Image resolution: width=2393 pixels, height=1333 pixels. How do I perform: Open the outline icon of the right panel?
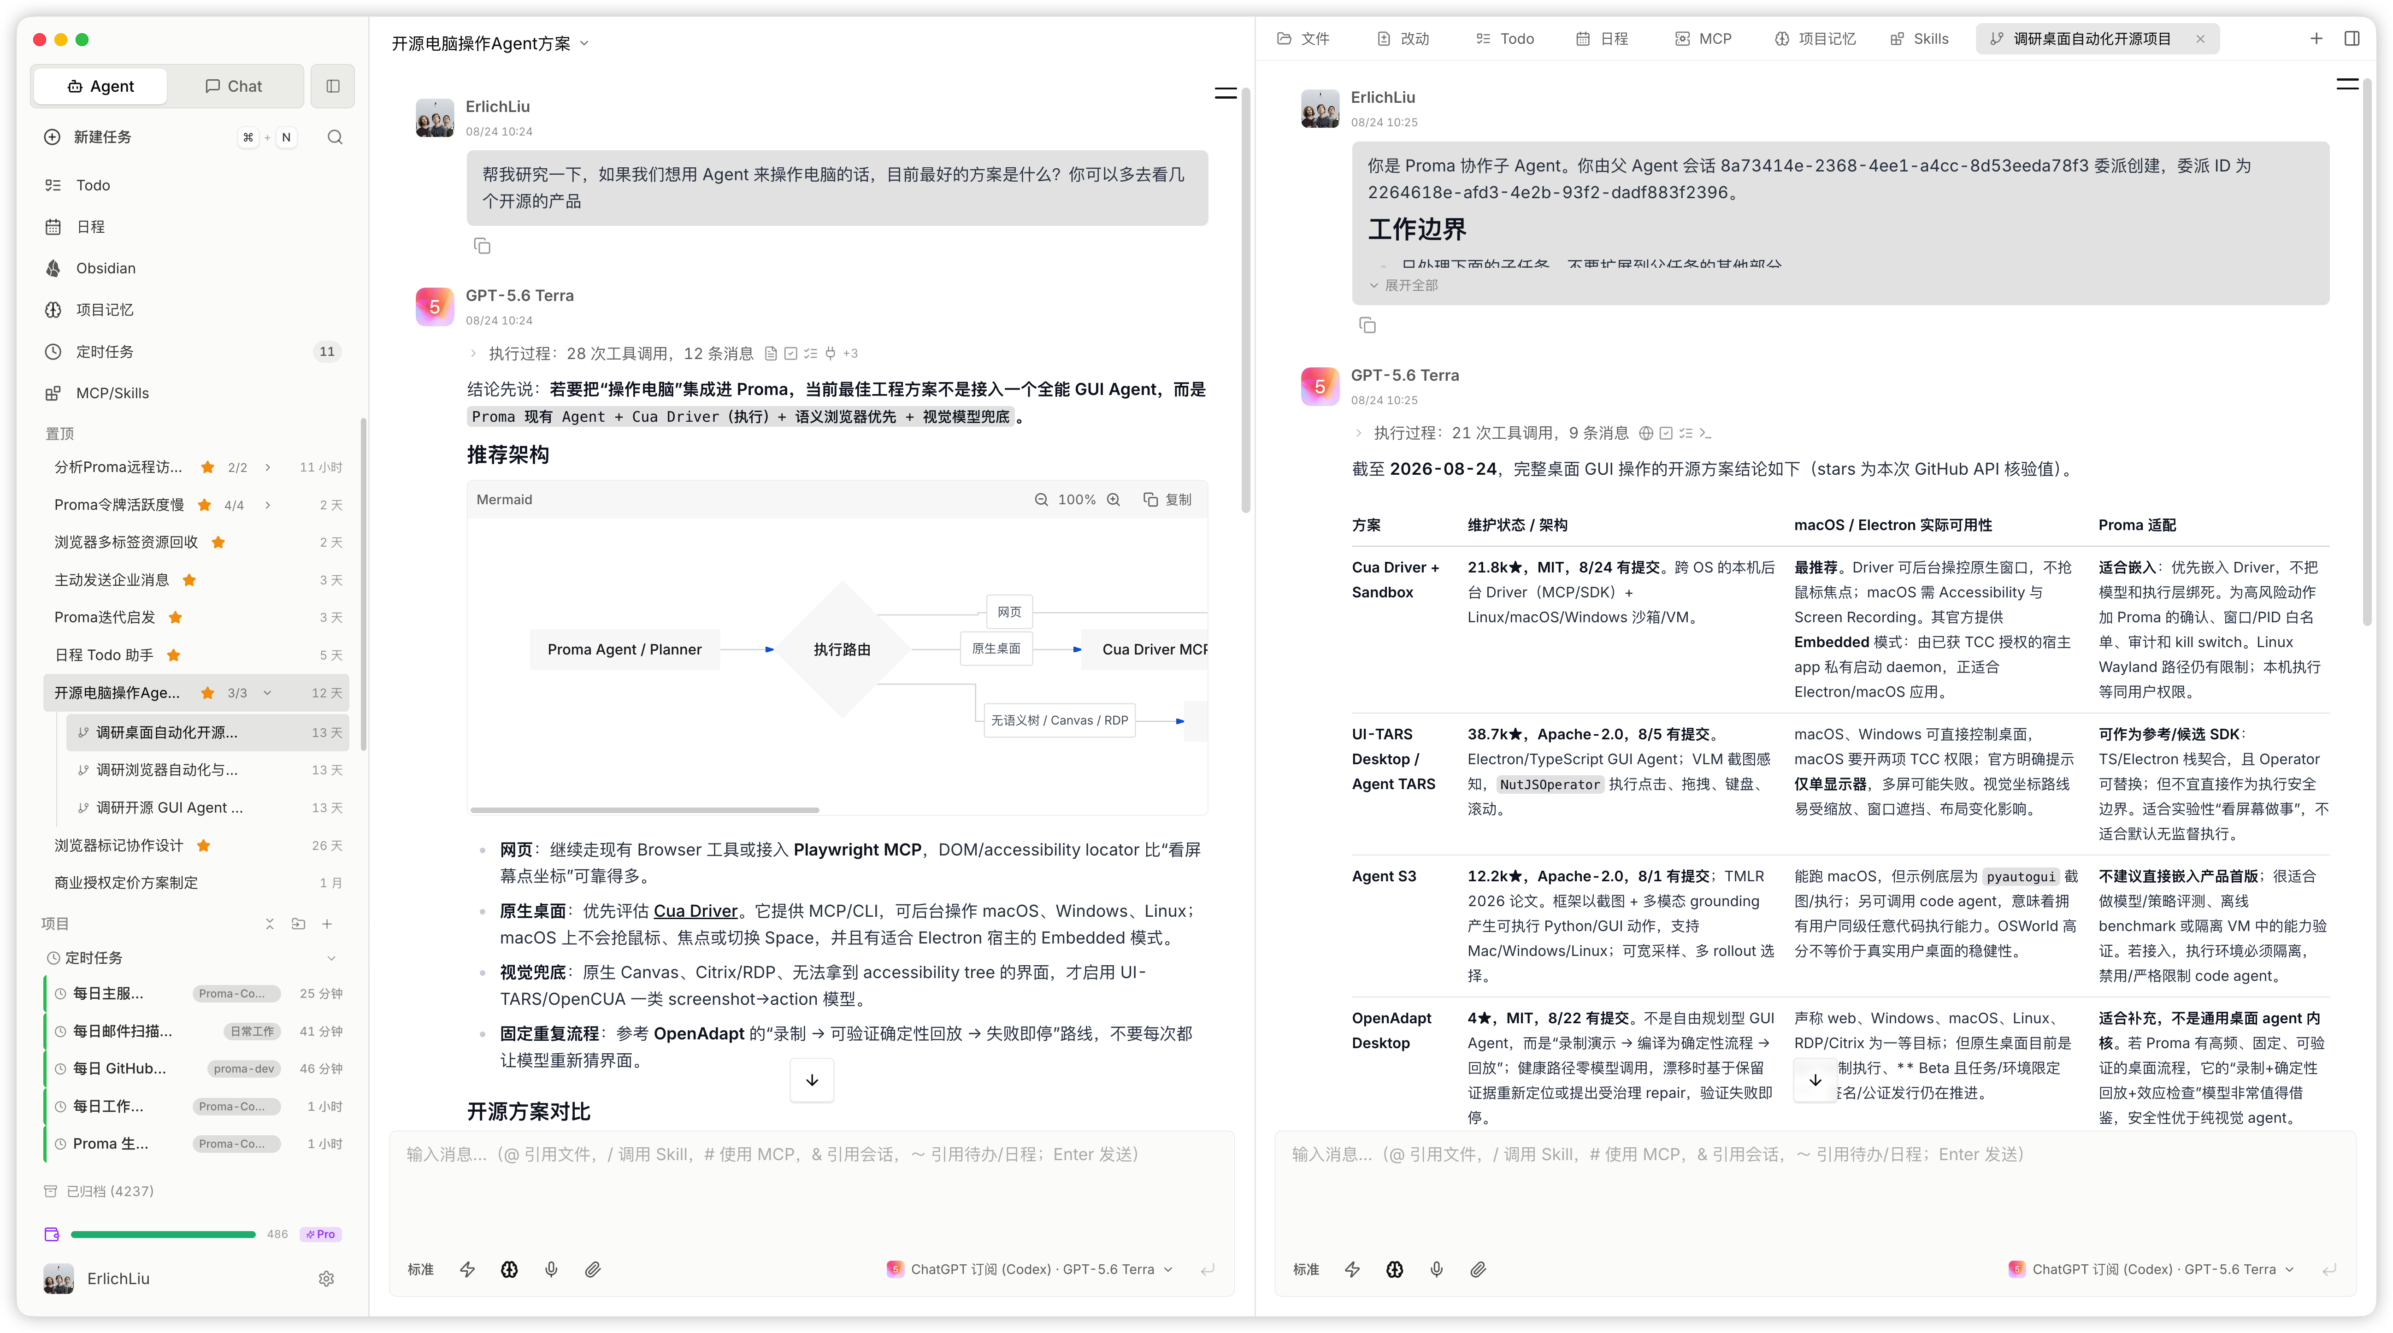(x=2347, y=83)
